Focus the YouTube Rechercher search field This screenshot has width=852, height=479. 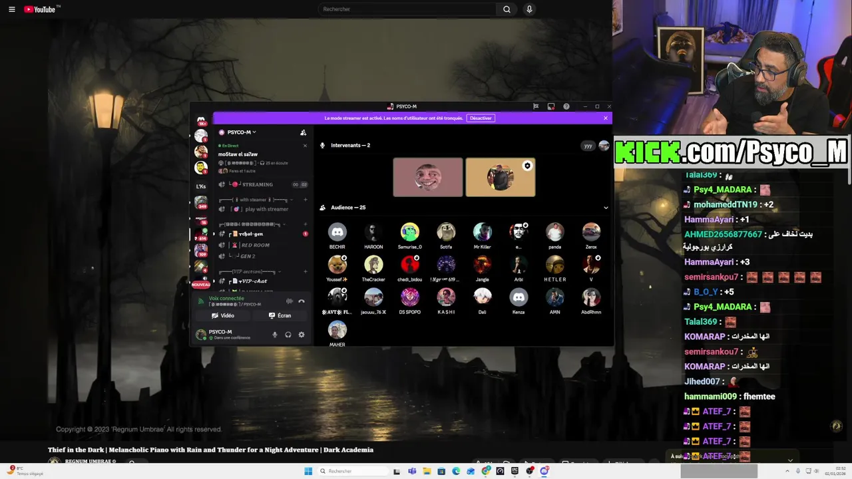(407, 9)
